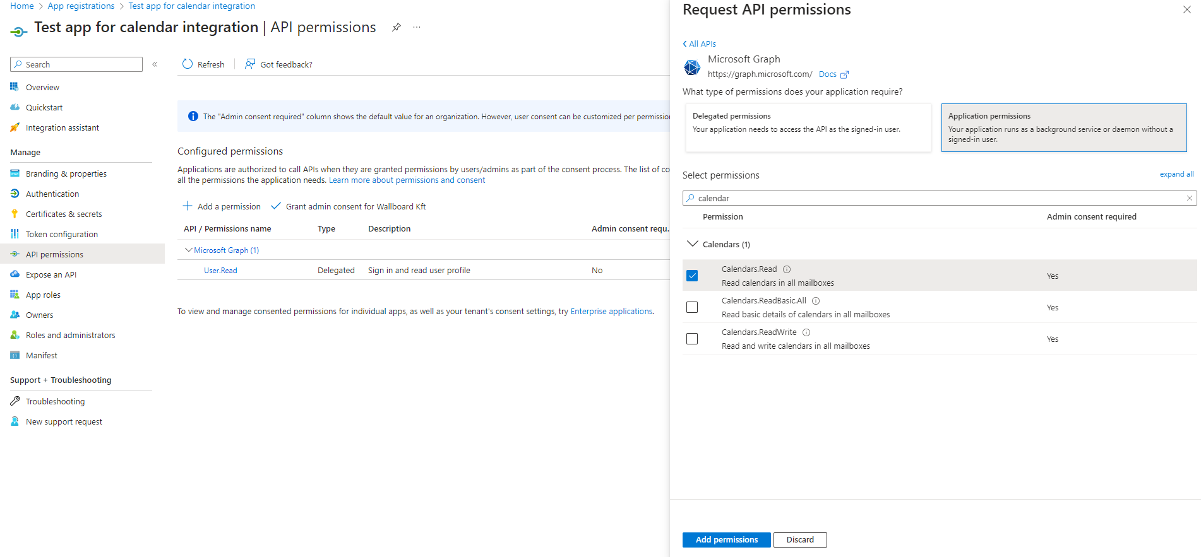The height and width of the screenshot is (557, 1201).
Task: Click the API permissions sidebar icon
Action: click(x=15, y=254)
